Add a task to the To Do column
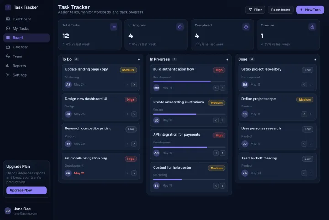The image size is (329, 220). (139, 59)
